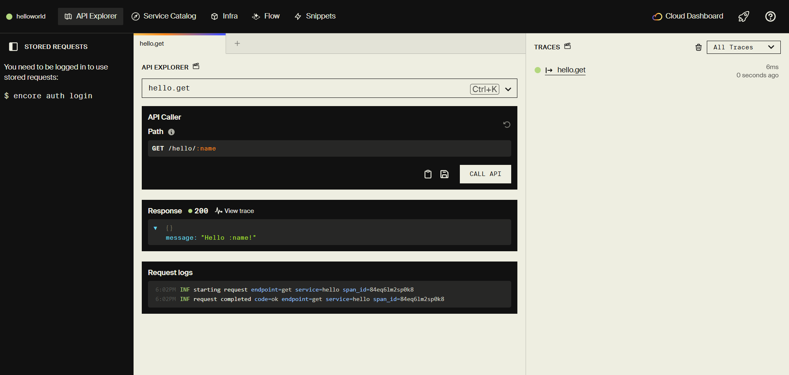The width and height of the screenshot is (789, 375).
Task: Clear traces with the trash icon
Action: tap(699, 47)
